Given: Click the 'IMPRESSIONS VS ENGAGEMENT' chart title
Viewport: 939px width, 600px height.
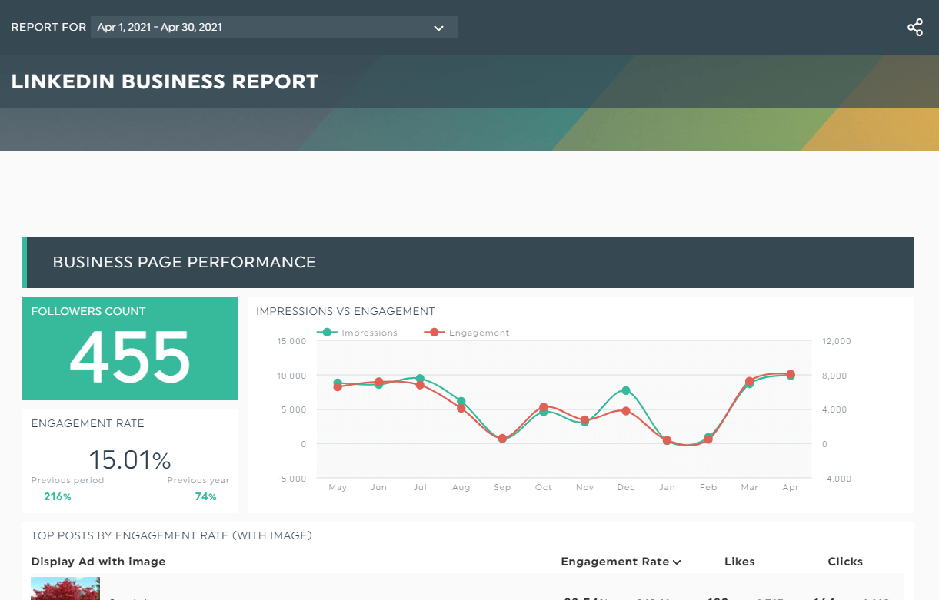Looking at the screenshot, I should [345, 311].
